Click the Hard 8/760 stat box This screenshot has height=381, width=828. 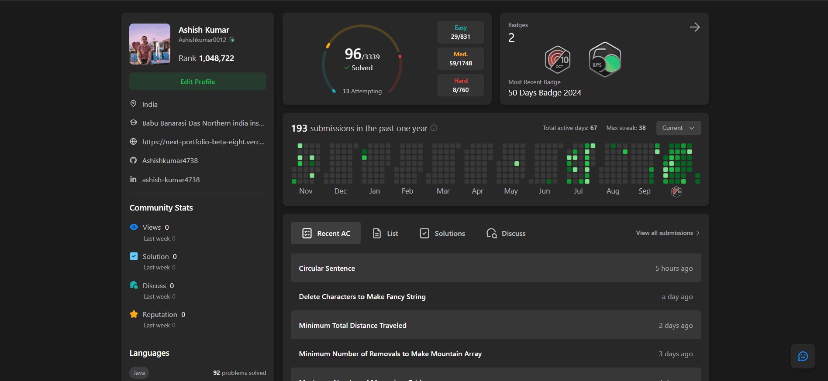[461, 85]
